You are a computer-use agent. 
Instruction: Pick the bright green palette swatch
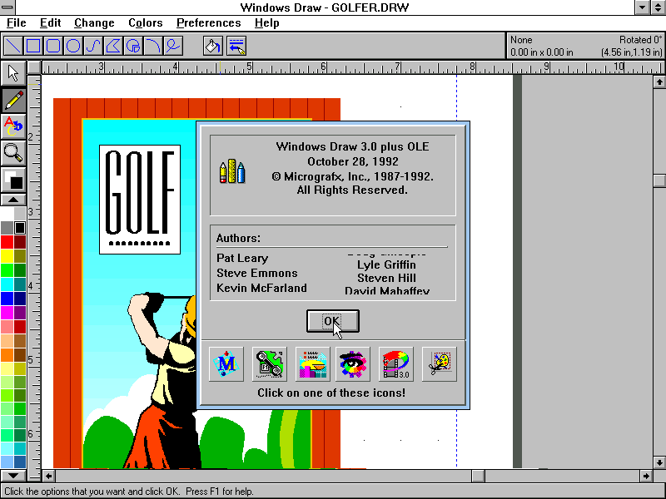[7, 269]
